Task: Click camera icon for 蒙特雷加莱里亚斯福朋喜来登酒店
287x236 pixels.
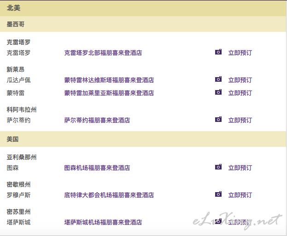Action: 218,92
